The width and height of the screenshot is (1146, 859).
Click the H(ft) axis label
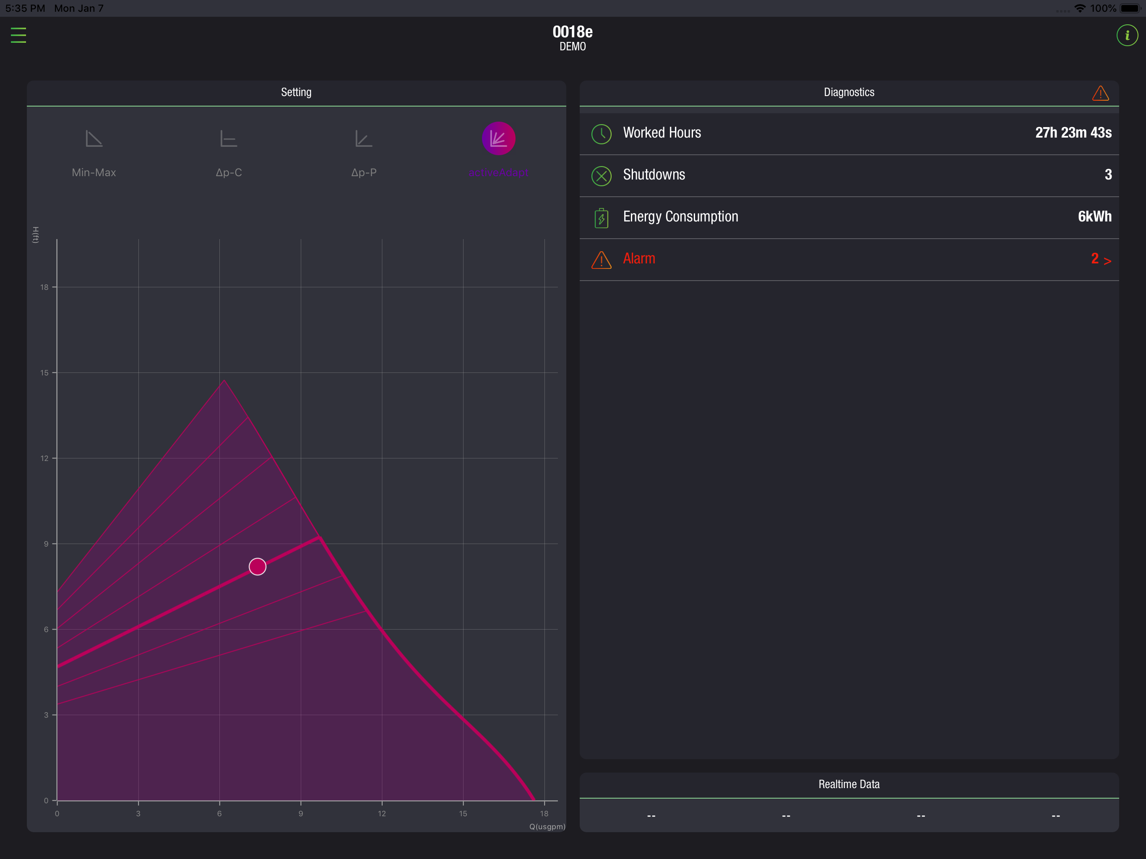35,235
